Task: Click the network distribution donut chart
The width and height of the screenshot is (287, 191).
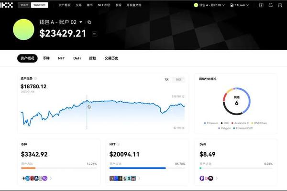Action: [237, 101]
